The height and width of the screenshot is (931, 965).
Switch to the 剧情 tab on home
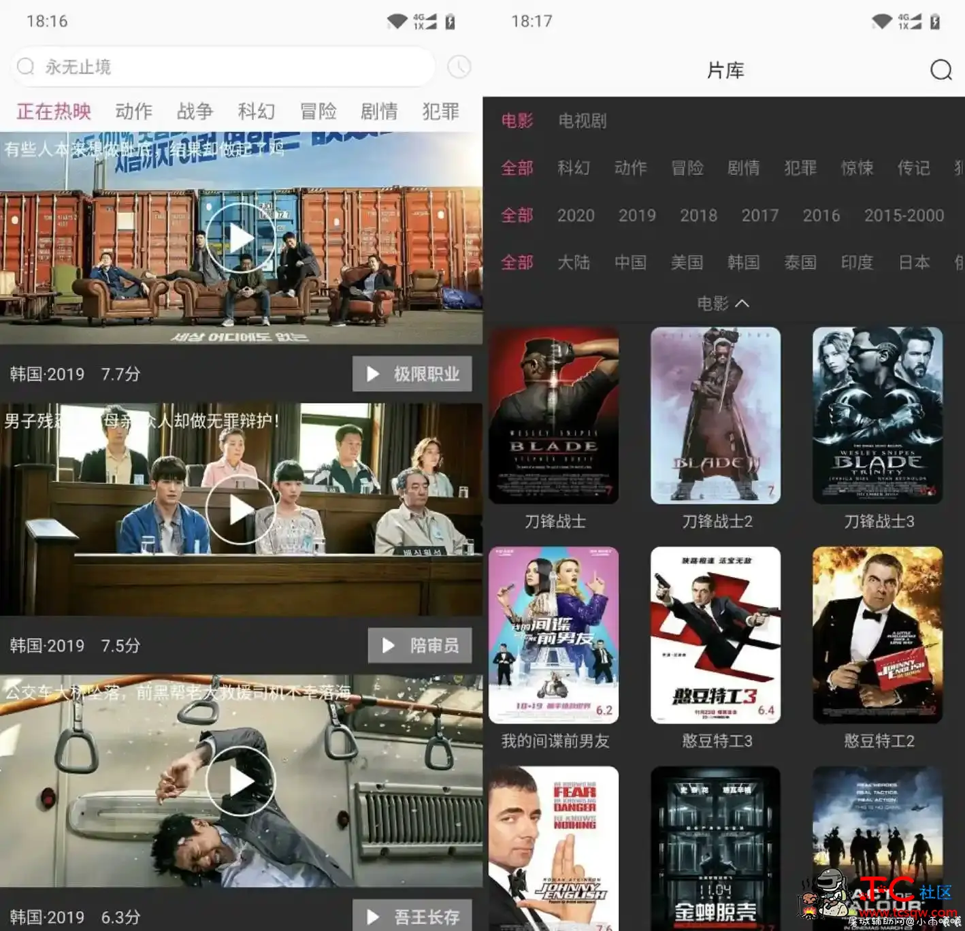pos(379,111)
